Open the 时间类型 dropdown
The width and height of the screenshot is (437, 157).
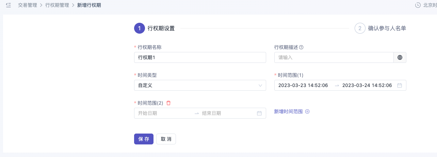(x=200, y=85)
